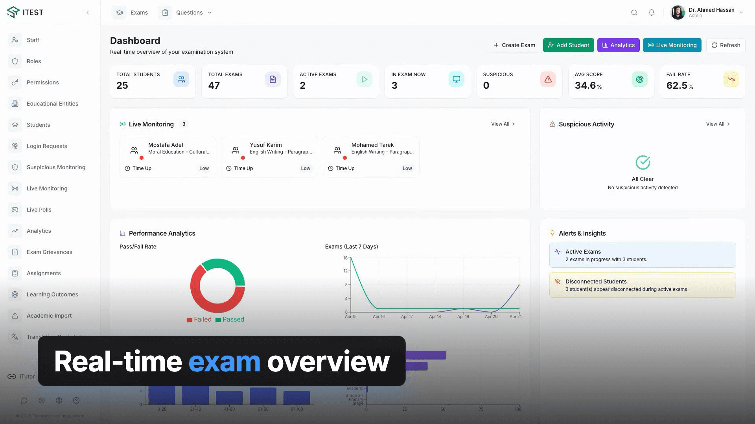Select Learning Outcomes in the sidebar
The image size is (755, 424).
52,294
